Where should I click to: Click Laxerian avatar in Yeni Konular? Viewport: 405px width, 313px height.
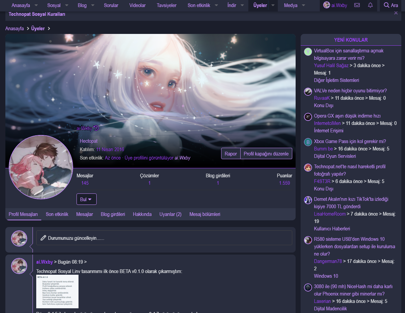(308, 287)
